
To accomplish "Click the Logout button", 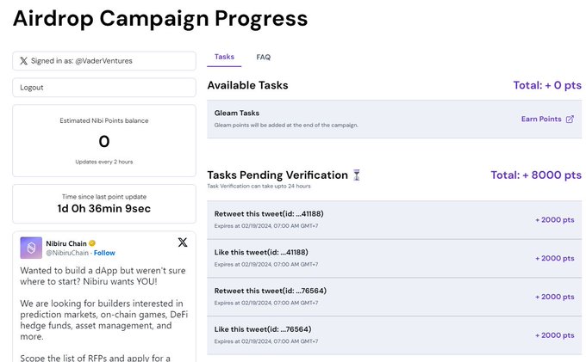I will coord(104,87).
